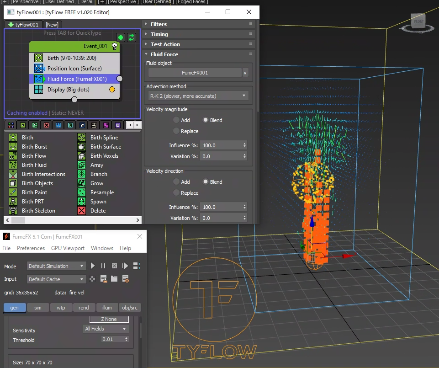Select the magenta operator category icon
This screenshot has height=368, width=439.
click(x=106, y=125)
